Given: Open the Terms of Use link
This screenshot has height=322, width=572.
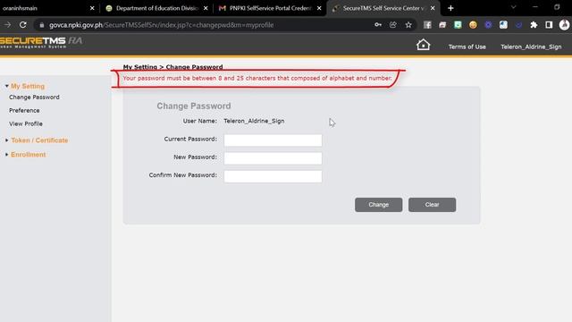Looking at the screenshot, I should (467, 47).
